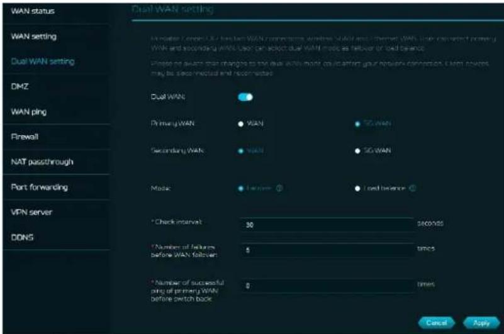Click the Mode label
The height and width of the screenshot is (334, 504).
[160, 188]
